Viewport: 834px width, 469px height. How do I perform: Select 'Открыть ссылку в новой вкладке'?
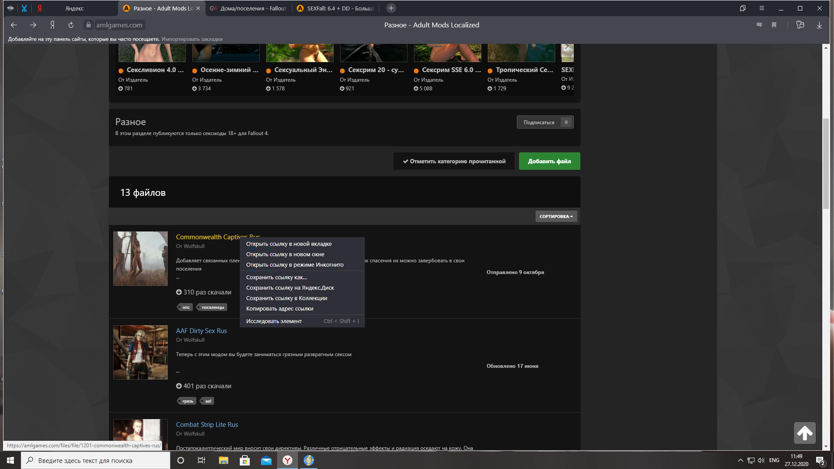[289, 244]
